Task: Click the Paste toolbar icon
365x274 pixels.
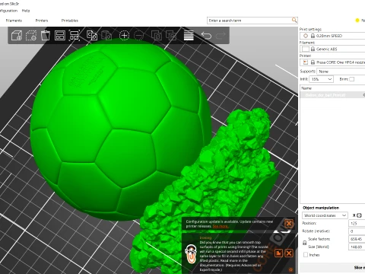Action: point(106,36)
